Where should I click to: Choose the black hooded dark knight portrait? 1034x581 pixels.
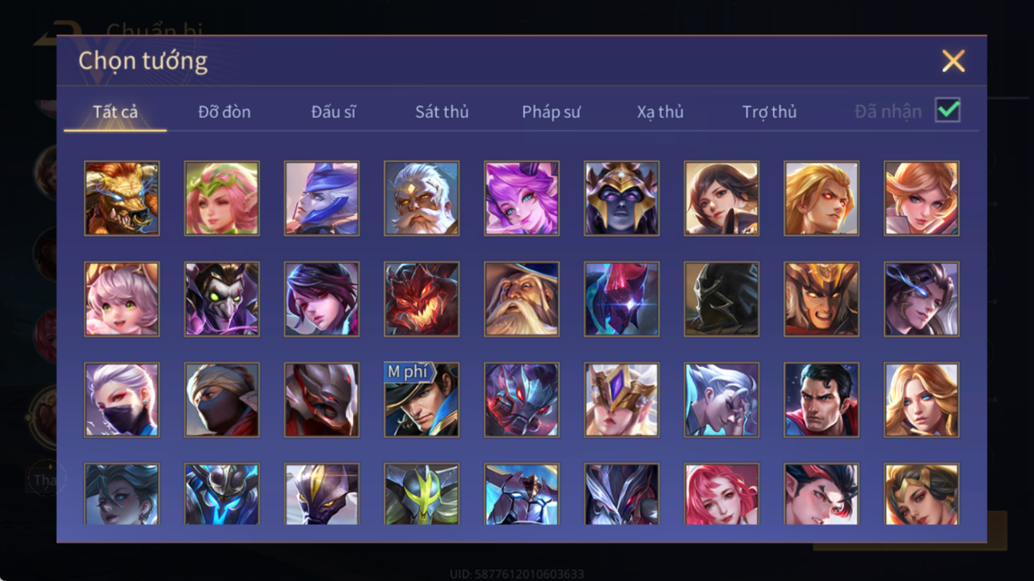(721, 299)
